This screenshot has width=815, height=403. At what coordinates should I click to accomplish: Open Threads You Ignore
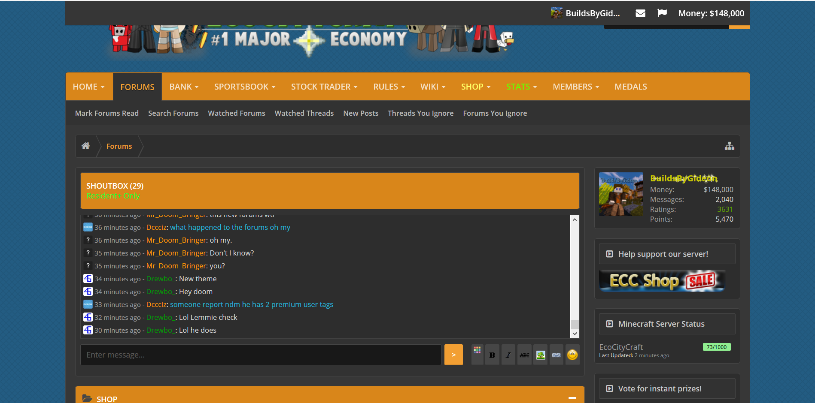421,113
